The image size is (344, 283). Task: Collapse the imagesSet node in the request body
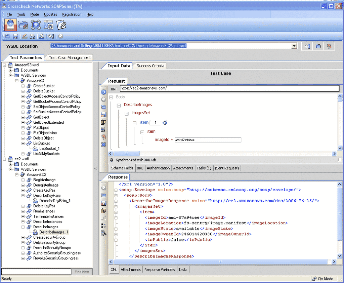tap(127, 114)
